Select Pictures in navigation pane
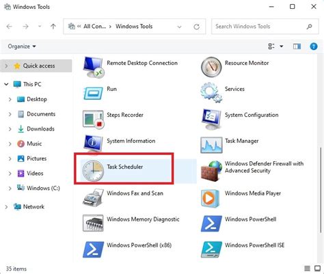Image resolution: width=324 pixels, height=274 pixels. point(32,159)
